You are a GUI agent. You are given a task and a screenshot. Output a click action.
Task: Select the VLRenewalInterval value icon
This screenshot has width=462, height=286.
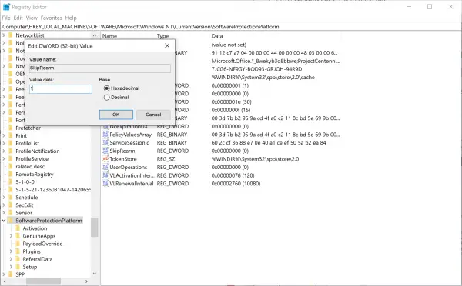[105, 184]
